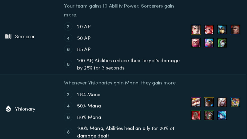The image size is (247, 139).
Task: Click the bubblegum girl with glasses champion
Action: tap(209, 43)
